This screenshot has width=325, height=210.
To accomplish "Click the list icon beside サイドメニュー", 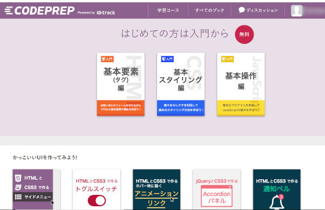I will pos(18,197).
